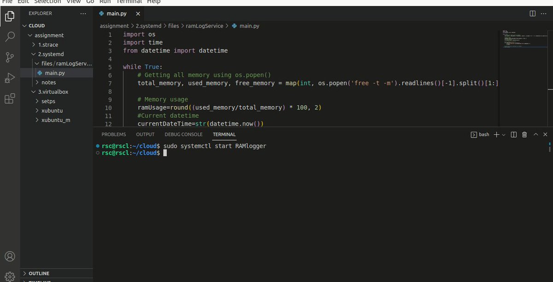Screen dimensions: 553x282
Task: Switch to the OUTPUT panel tab
Action: point(145,134)
